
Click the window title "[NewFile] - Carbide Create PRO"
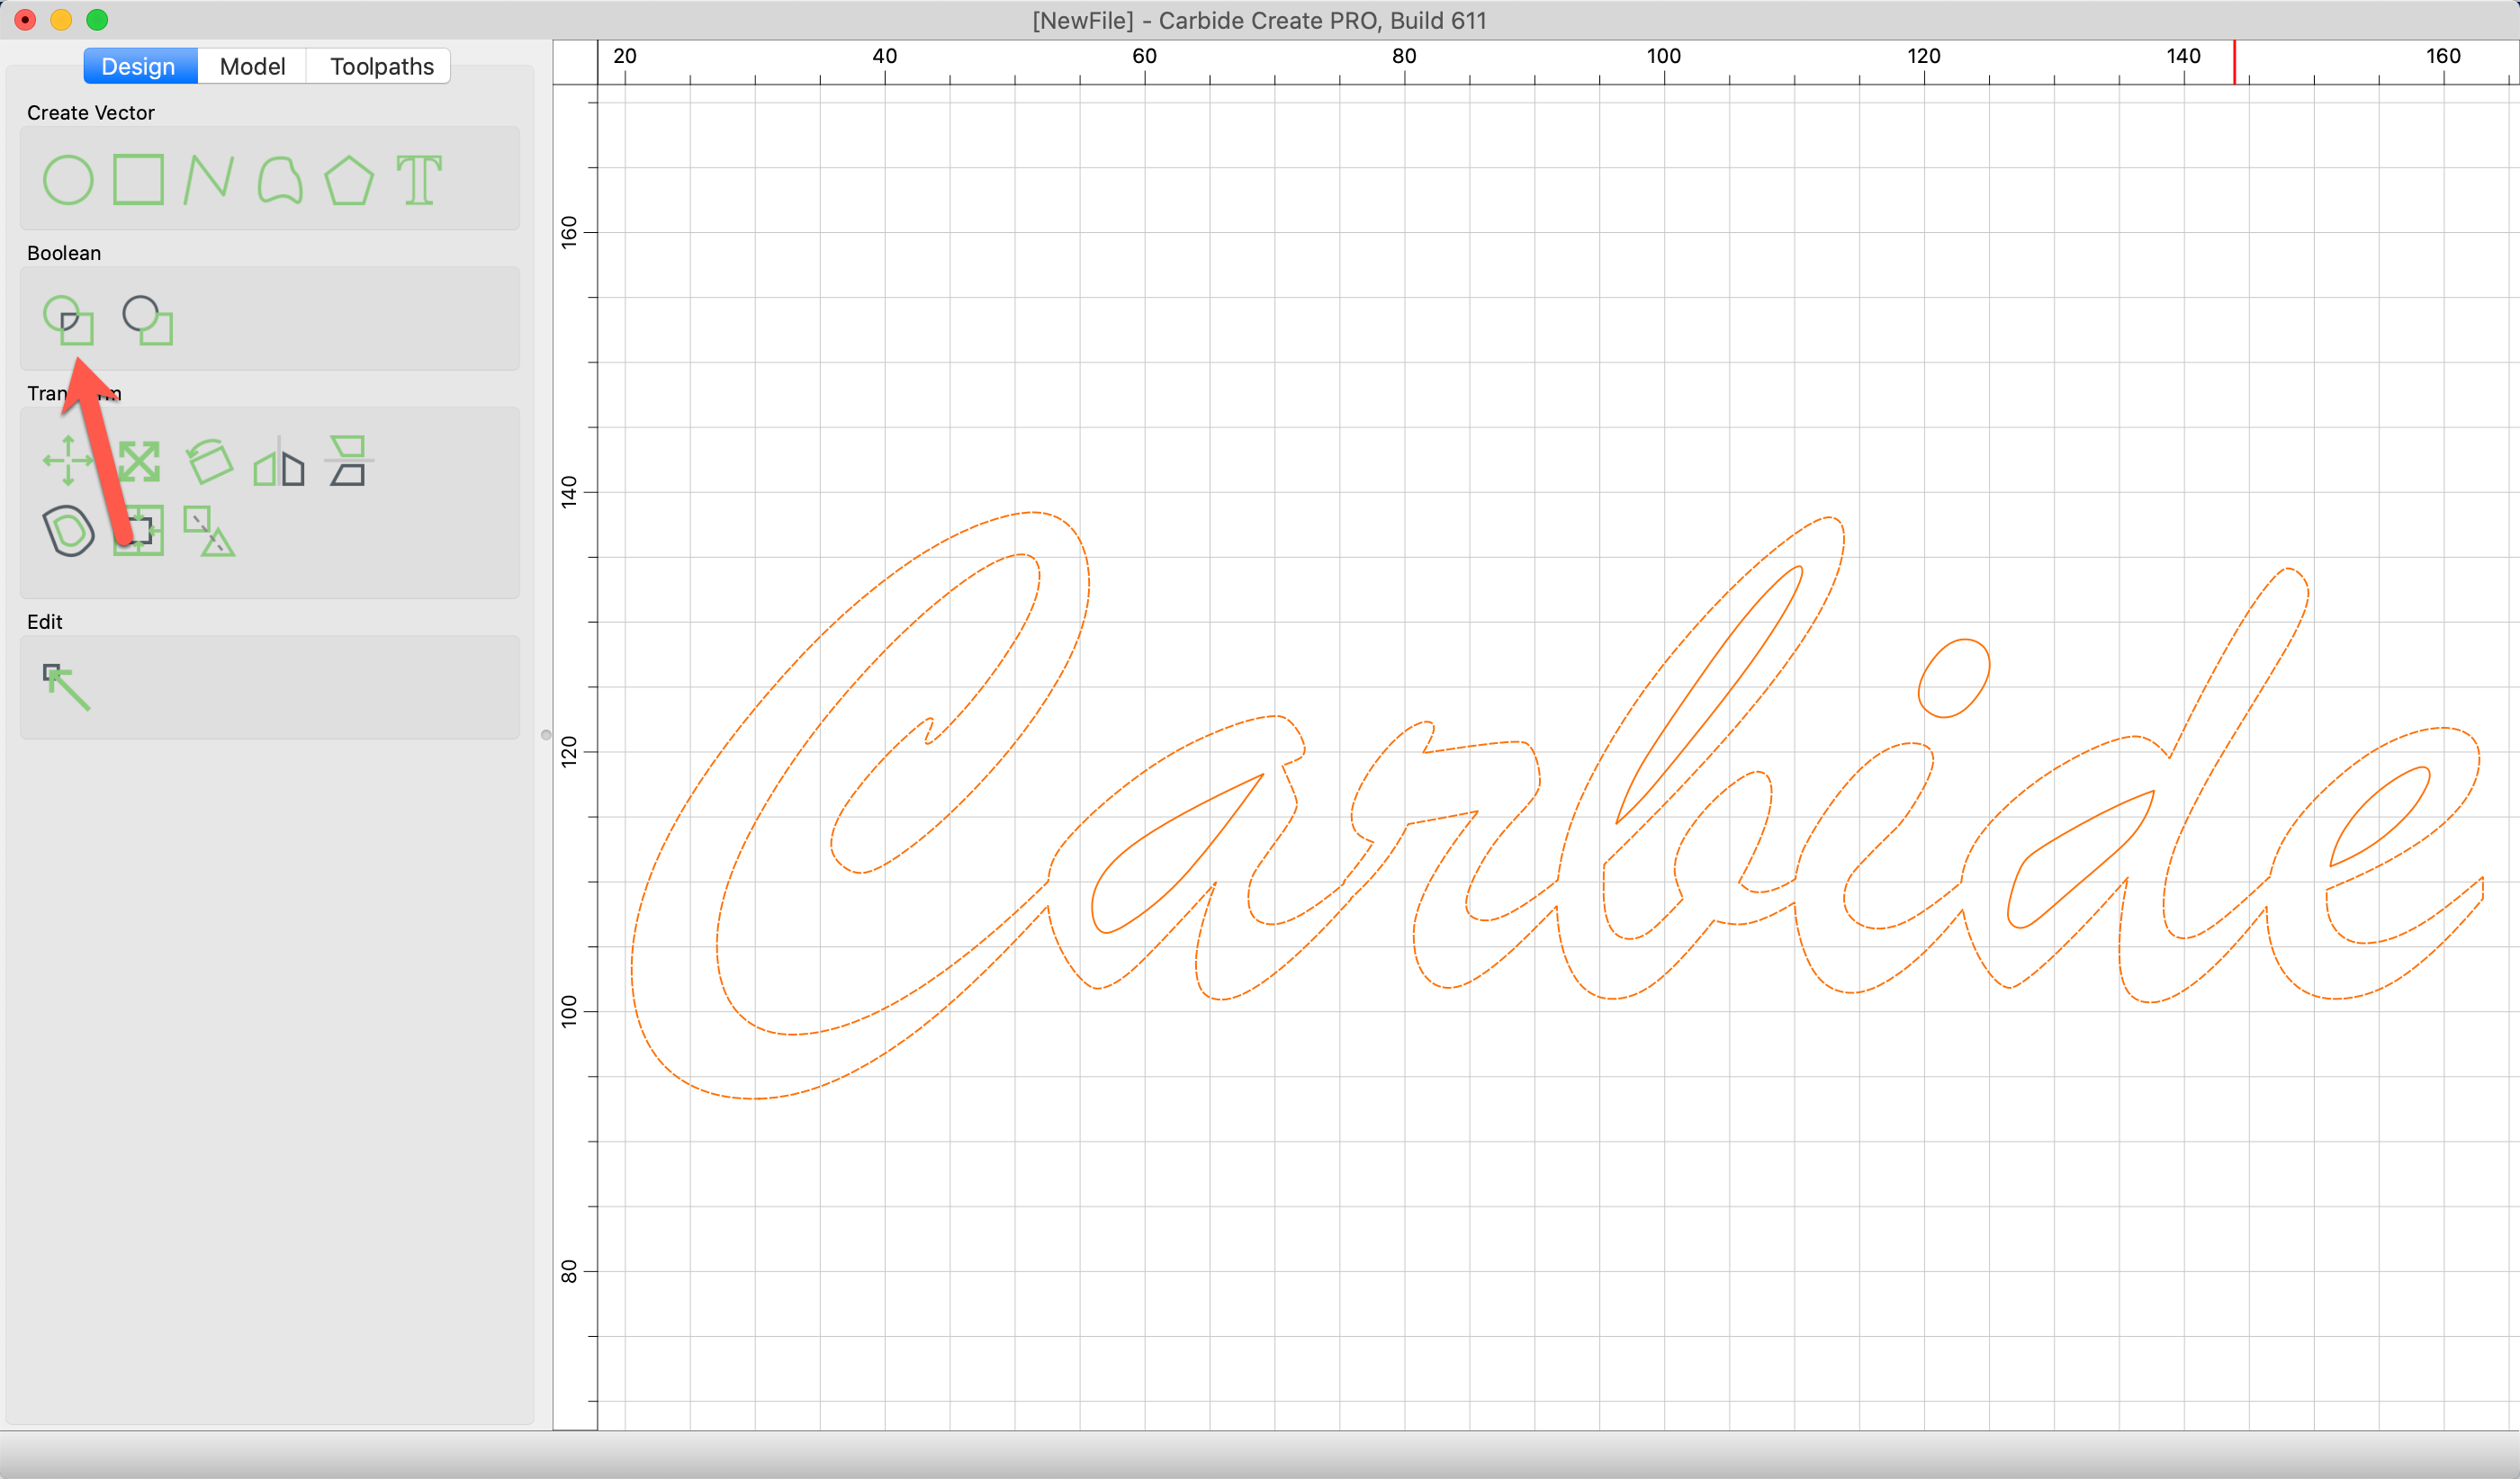click(x=1259, y=20)
